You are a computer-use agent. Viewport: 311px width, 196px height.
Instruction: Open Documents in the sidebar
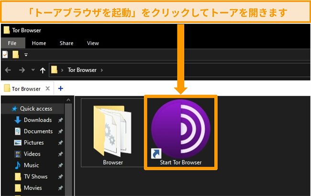point(38,131)
